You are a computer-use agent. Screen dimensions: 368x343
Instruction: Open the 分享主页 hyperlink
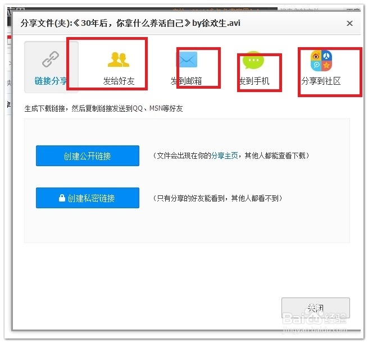pos(225,156)
